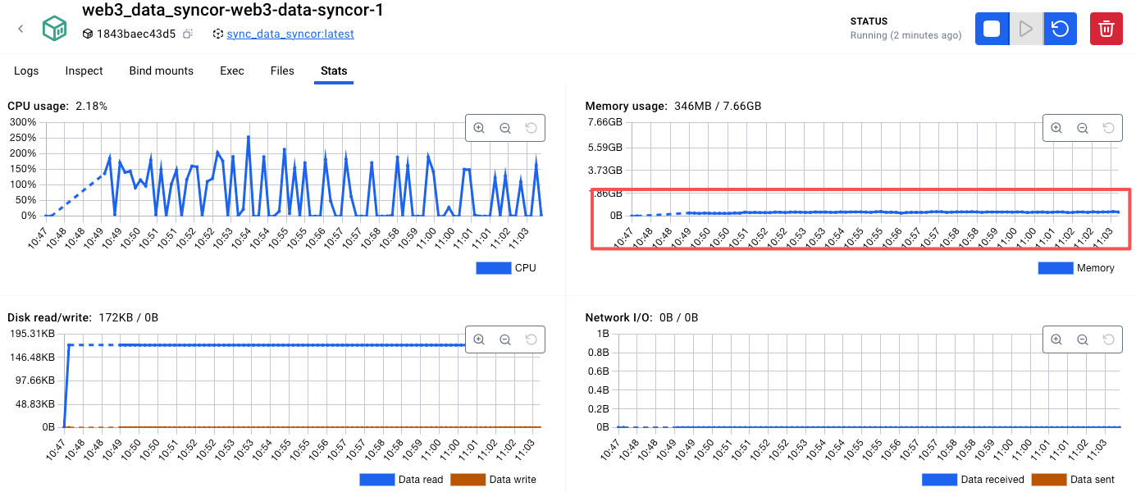Toggle the CPU legend series
Screen dimensions: 1136x492
[506, 267]
